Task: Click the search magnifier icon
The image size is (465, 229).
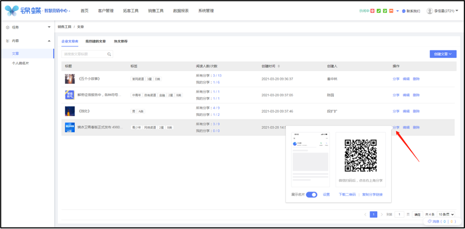Action: tap(109, 54)
